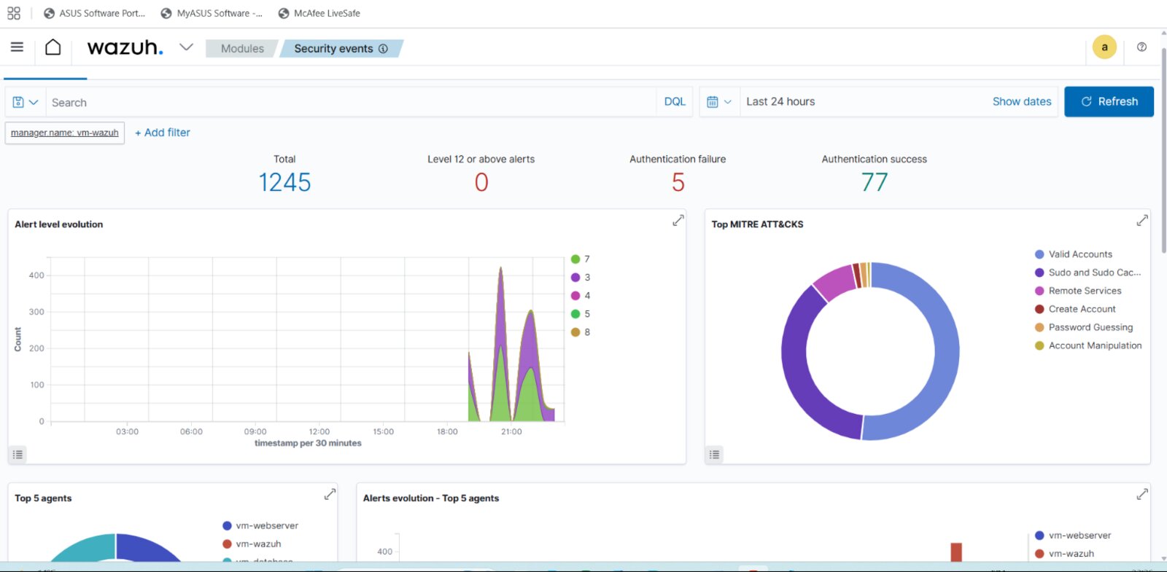Select Create Account legend entry
The height and width of the screenshot is (572, 1167).
point(1075,309)
